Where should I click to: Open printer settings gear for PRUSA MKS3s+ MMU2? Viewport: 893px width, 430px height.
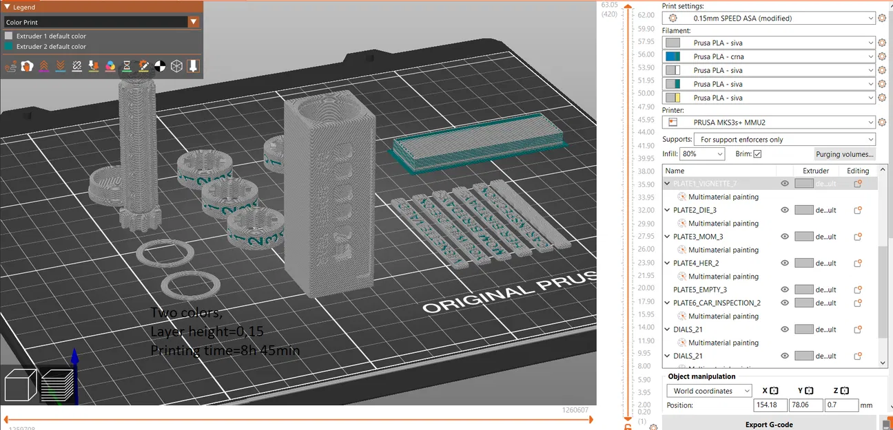coord(882,122)
